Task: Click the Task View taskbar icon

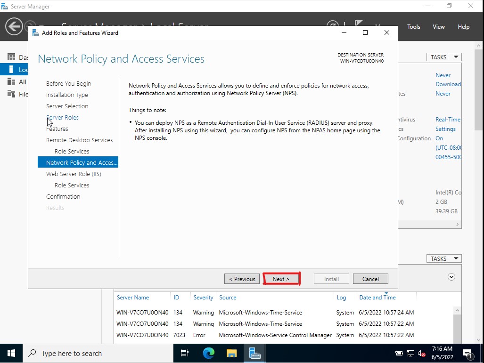Action: [x=185, y=353]
